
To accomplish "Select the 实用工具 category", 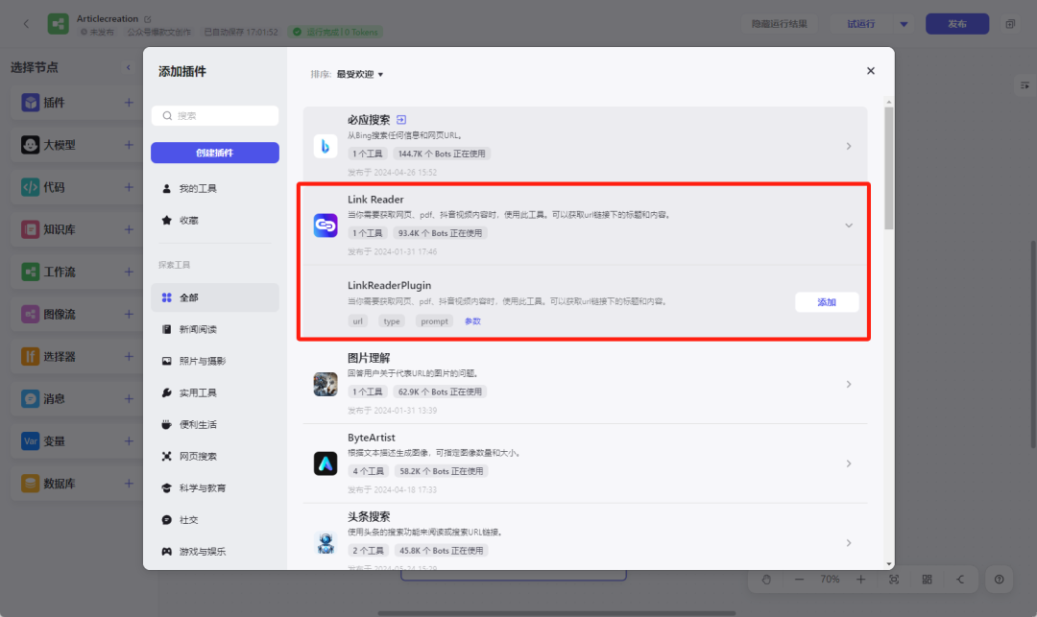I will [x=214, y=392].
